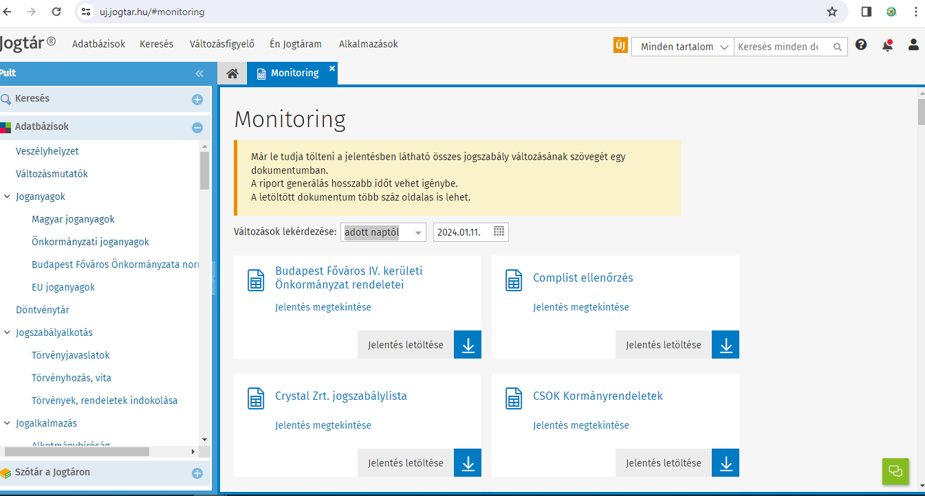Open the Változások lekérdezése dropdown

pos(383,232)
